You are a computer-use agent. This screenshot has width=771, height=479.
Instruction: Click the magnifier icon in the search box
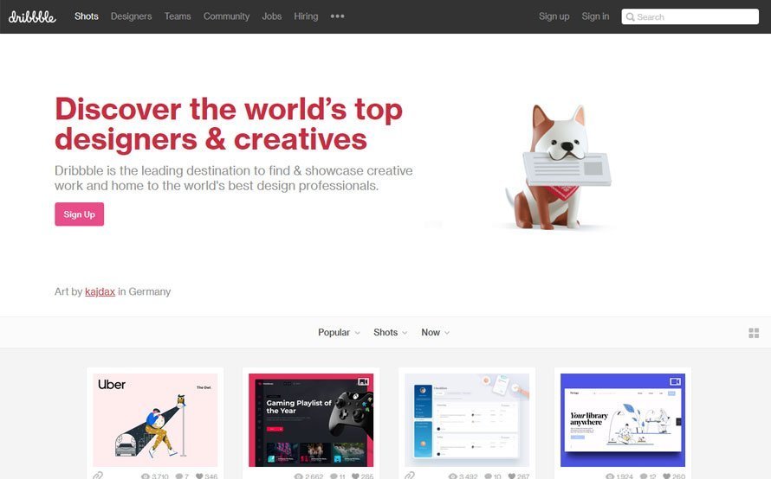[630, 16]
